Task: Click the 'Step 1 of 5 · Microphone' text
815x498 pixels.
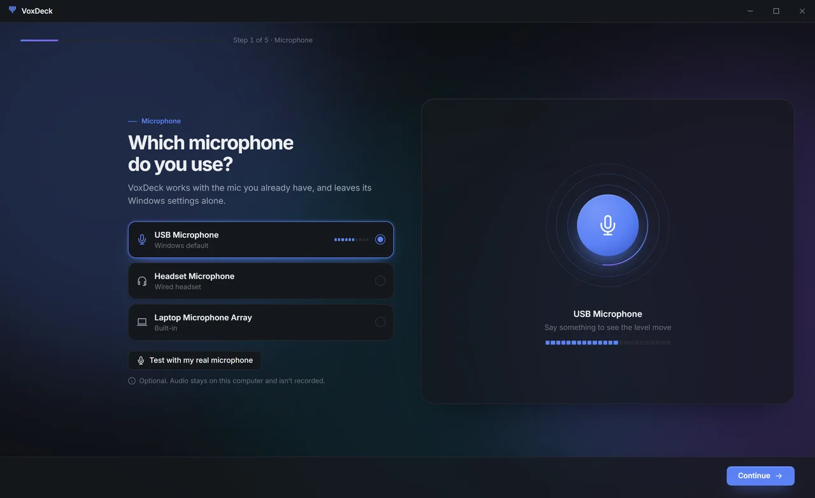Action: (273, 40)
